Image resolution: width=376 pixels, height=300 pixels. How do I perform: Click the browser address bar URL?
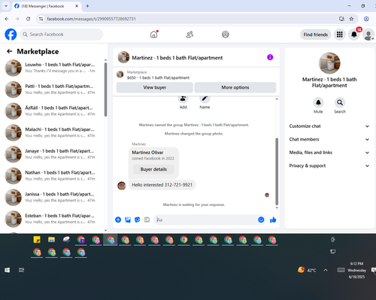[91, 19]
